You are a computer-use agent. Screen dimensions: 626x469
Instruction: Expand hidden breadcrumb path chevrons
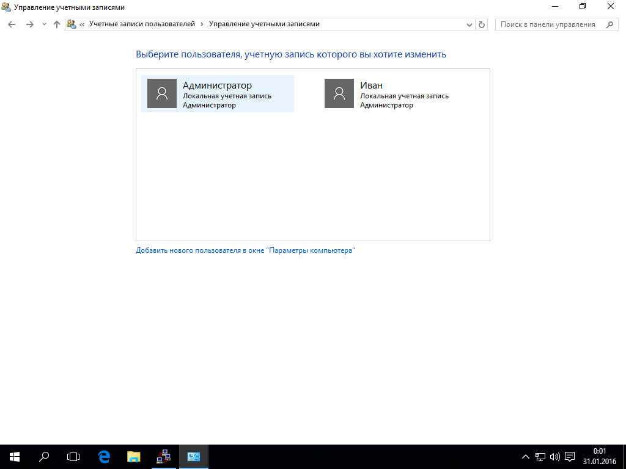pos(82,24)
